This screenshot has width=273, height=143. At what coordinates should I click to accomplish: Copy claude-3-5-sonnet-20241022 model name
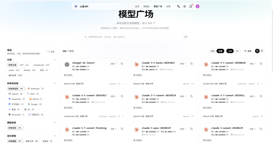(x=122, y=96)
